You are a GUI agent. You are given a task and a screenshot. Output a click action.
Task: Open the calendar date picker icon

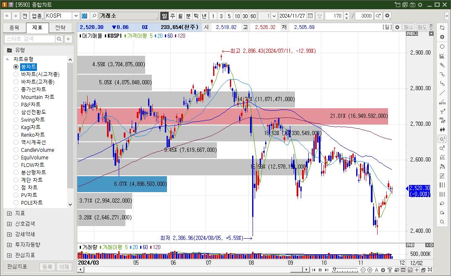point(310,16)
